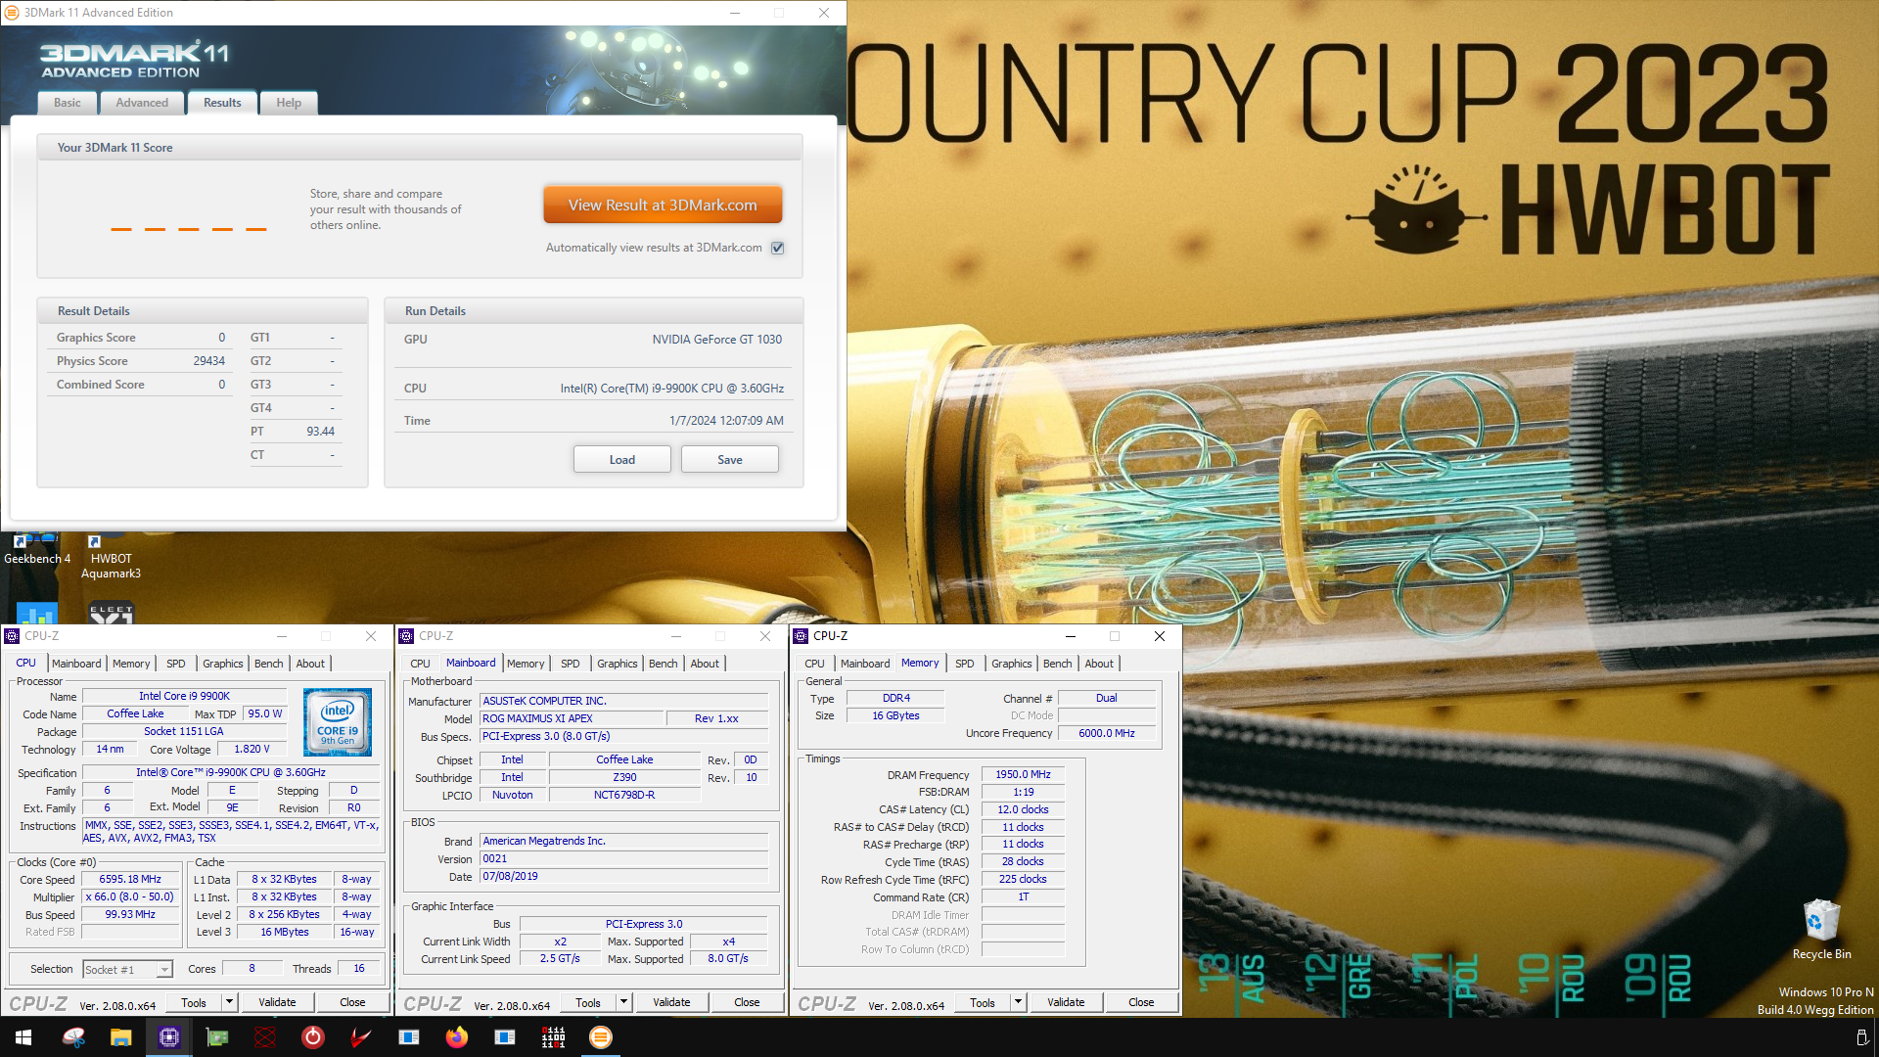Open the red wireframe sphere taskbar icon
Screen dimensions: 1879x1057
[x=264, y=1037]
